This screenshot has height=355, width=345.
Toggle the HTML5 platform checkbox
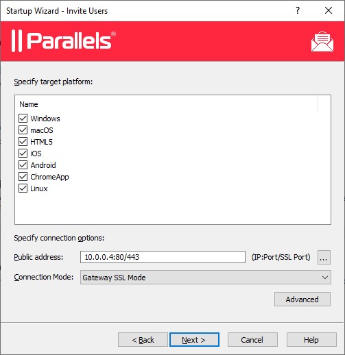point(23,142)
